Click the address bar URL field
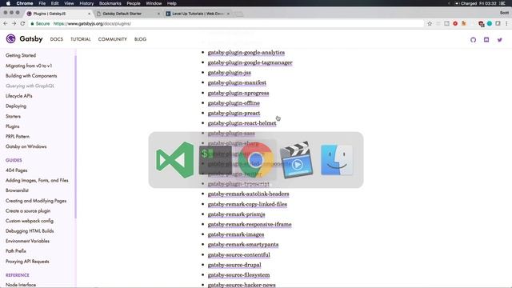This screenshot has height=288, width=512. pos(226,23)
